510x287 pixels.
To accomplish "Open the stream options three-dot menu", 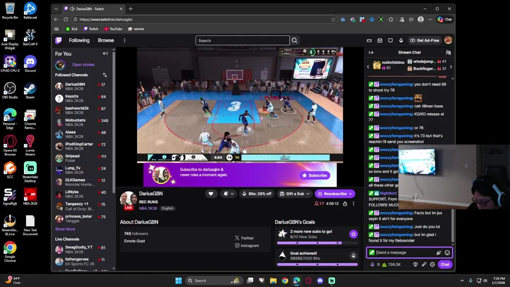I will pyautogui.click(x=353, y=204).
